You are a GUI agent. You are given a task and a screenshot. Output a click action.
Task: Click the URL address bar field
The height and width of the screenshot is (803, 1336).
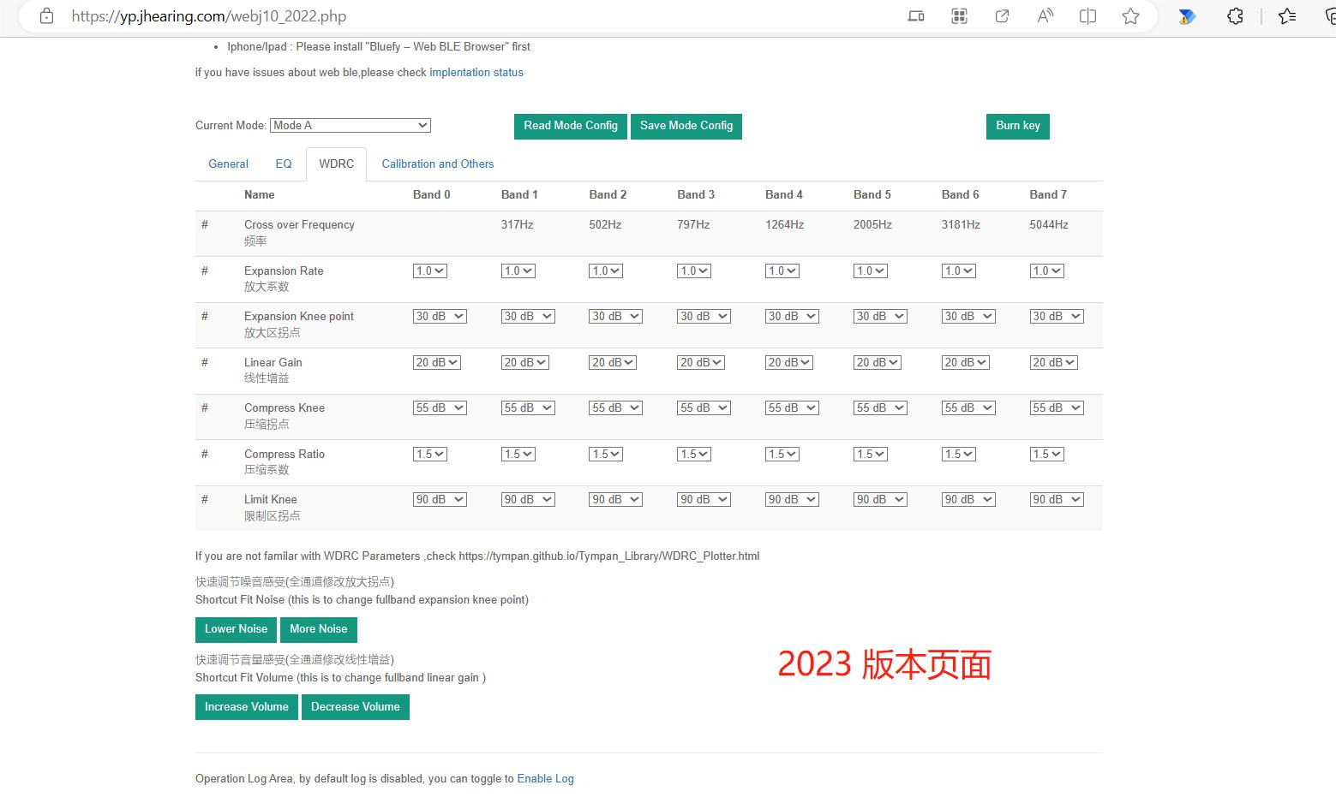coord(428,16)
